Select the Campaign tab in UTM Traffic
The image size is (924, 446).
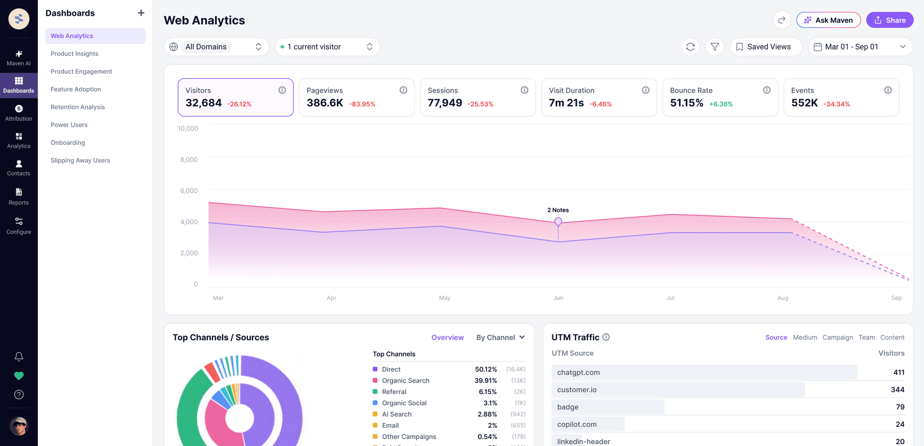pos(838,337)
